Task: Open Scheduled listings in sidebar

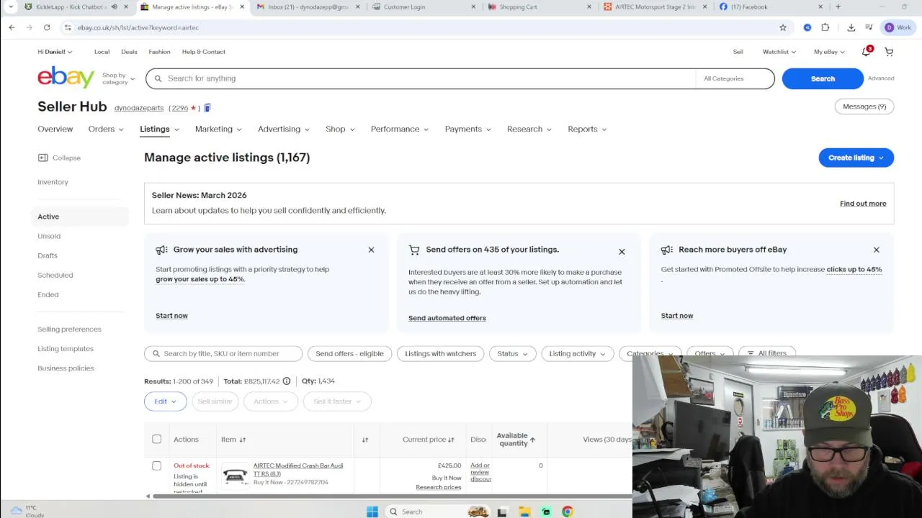Action: [x=55, y=275]
